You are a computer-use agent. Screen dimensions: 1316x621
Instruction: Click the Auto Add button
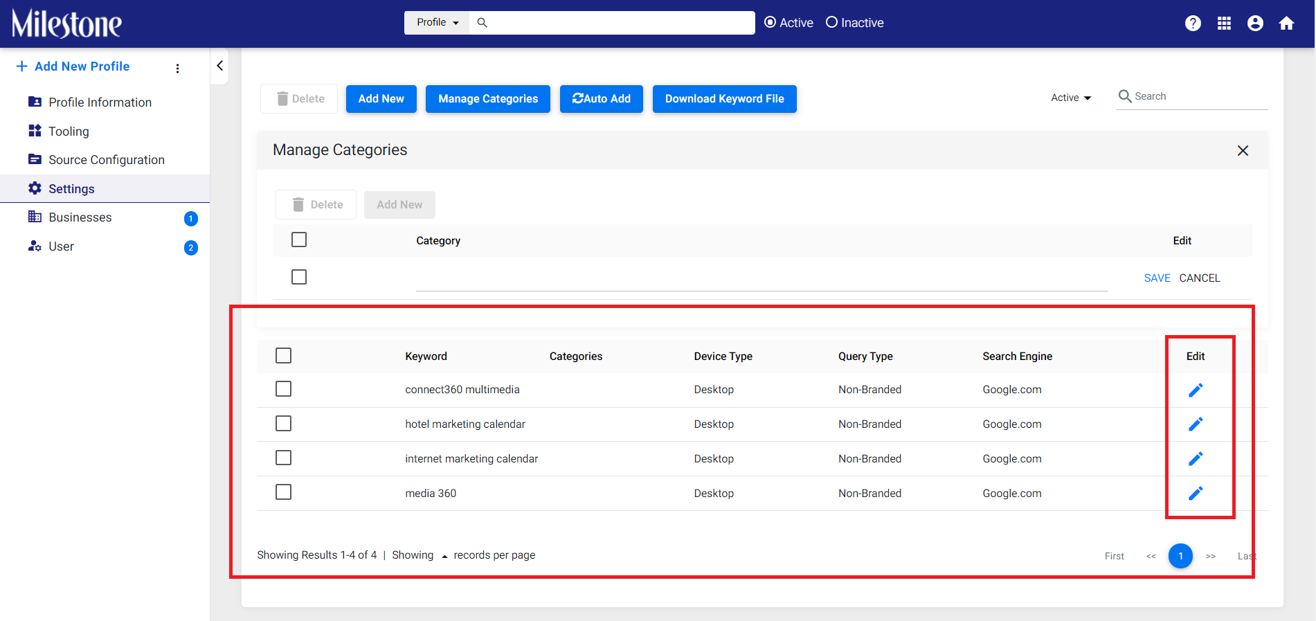[602, 99]
